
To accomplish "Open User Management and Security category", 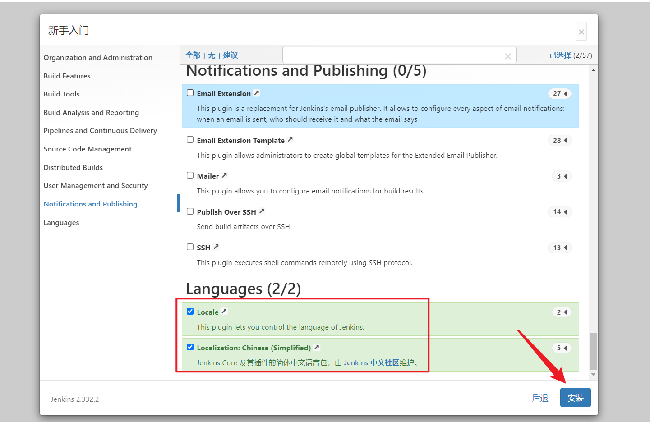I will 96,186.
